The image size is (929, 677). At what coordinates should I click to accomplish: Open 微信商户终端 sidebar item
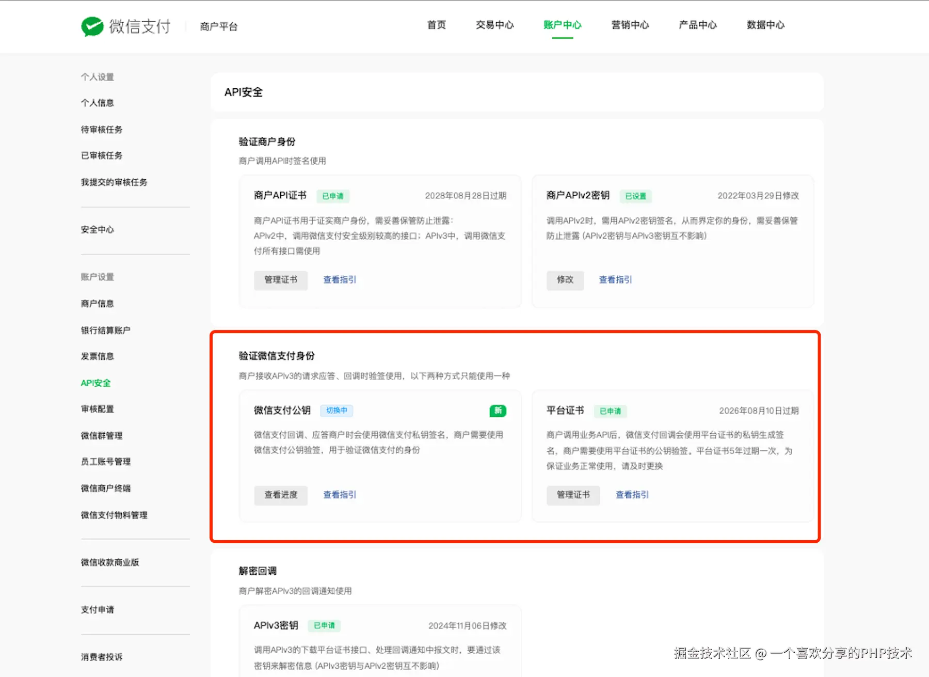105,489
